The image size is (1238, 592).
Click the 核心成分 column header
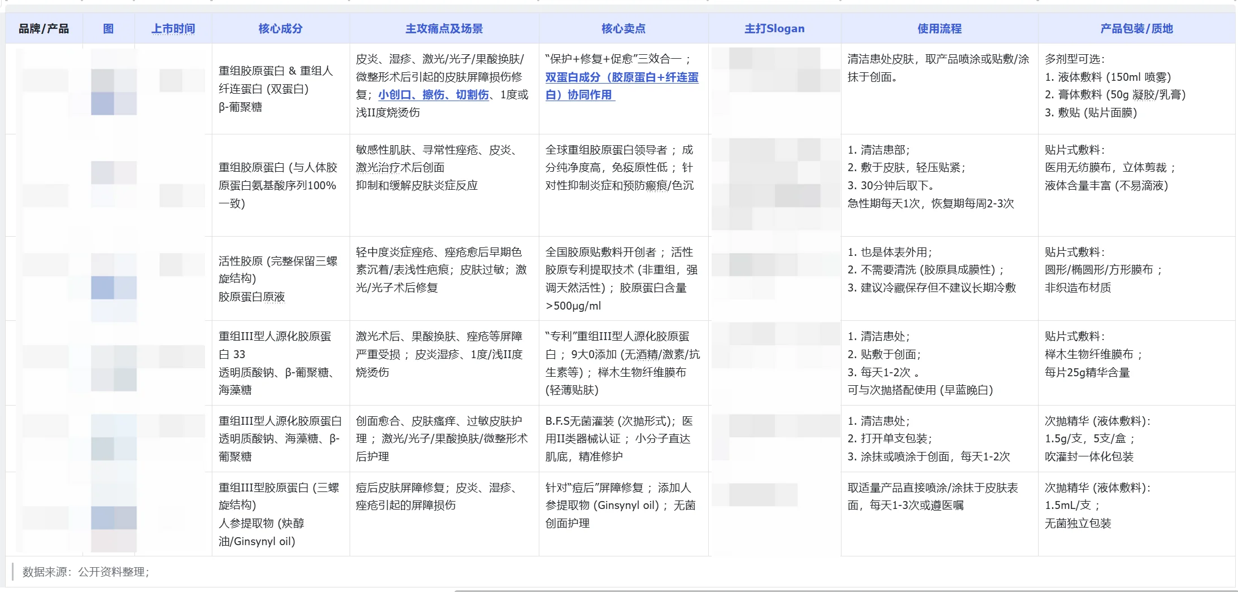[281, 29]
